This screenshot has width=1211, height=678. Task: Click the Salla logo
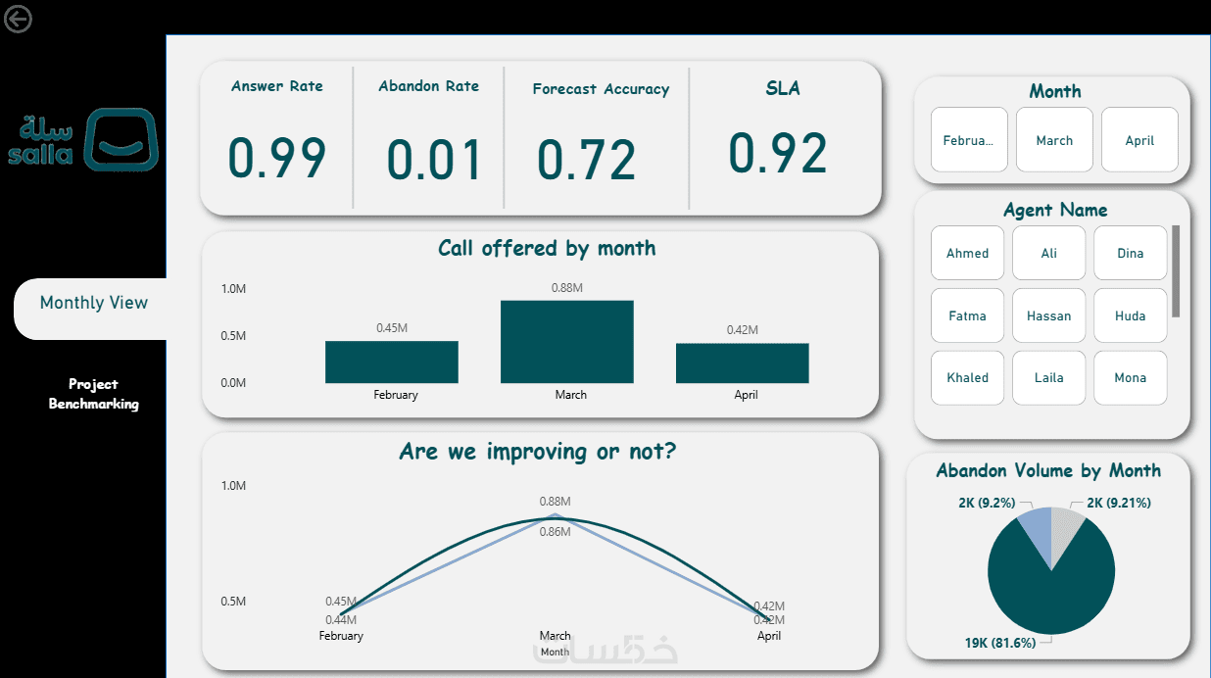coord(82,140)
